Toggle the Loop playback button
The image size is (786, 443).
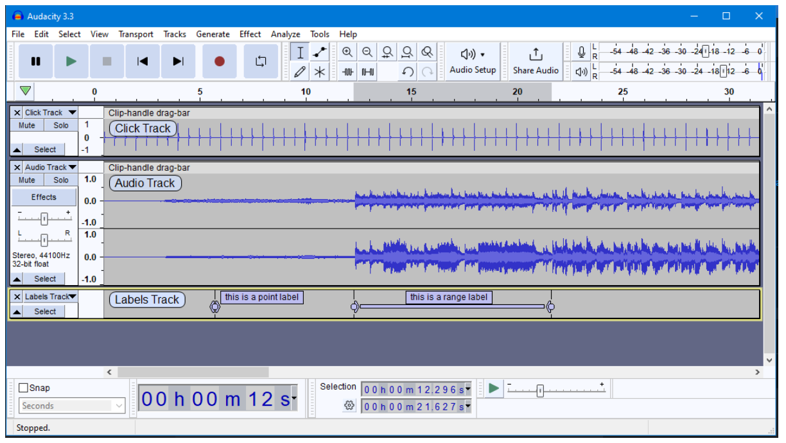tap(261, 62)
